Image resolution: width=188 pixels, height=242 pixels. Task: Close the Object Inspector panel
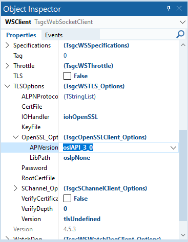[x=179, y=9]
